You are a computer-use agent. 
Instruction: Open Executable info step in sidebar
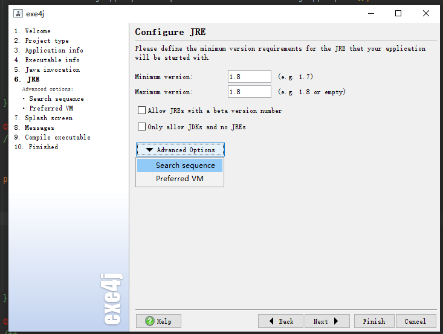(x=52, y=60)
